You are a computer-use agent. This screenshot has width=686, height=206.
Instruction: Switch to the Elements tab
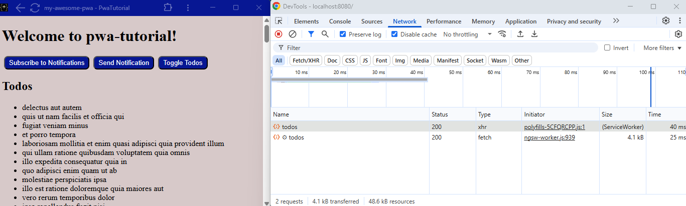[x=306, y=21]
